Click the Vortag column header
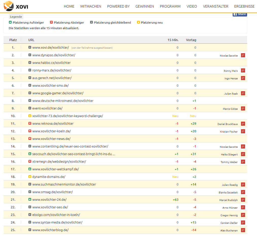The width and height of the screenshot is (257, 239). coord(191,40)
